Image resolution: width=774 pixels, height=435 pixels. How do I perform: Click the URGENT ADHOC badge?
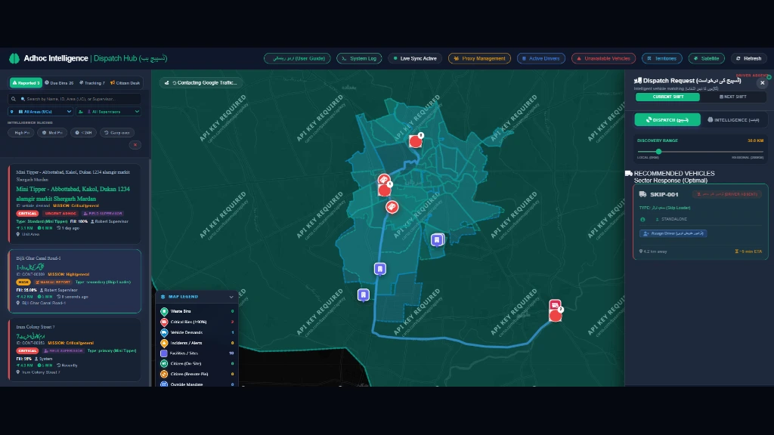click(x=60, y=214)
